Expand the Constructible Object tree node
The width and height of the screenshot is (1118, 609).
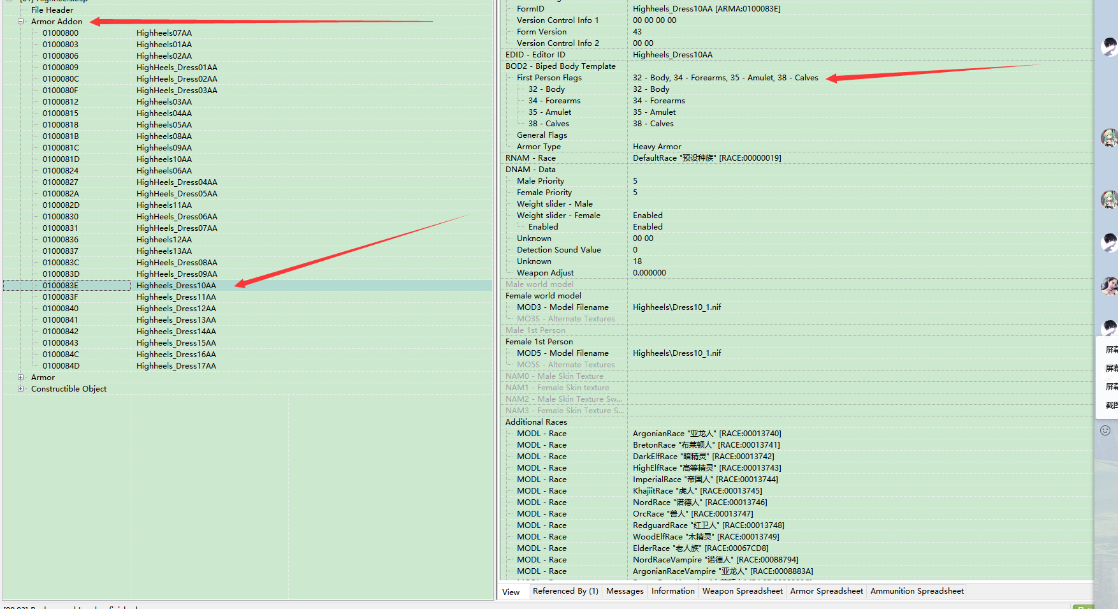coord(20,388)
